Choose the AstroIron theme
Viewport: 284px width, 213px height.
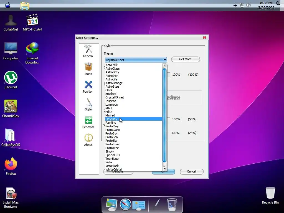coord(134,76)
